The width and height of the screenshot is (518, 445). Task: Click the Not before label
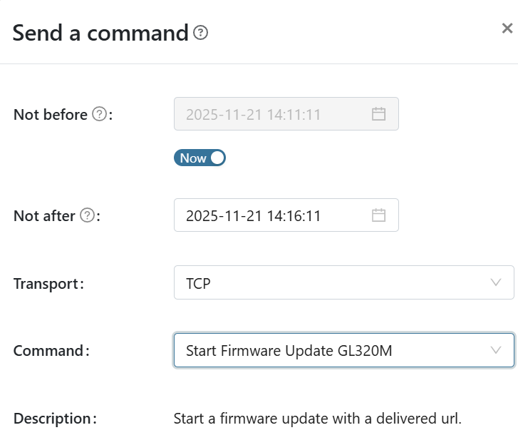click(50, 114)
